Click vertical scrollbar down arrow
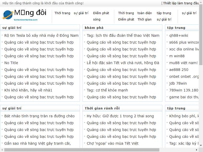203x152 pixels. point(201,145)
